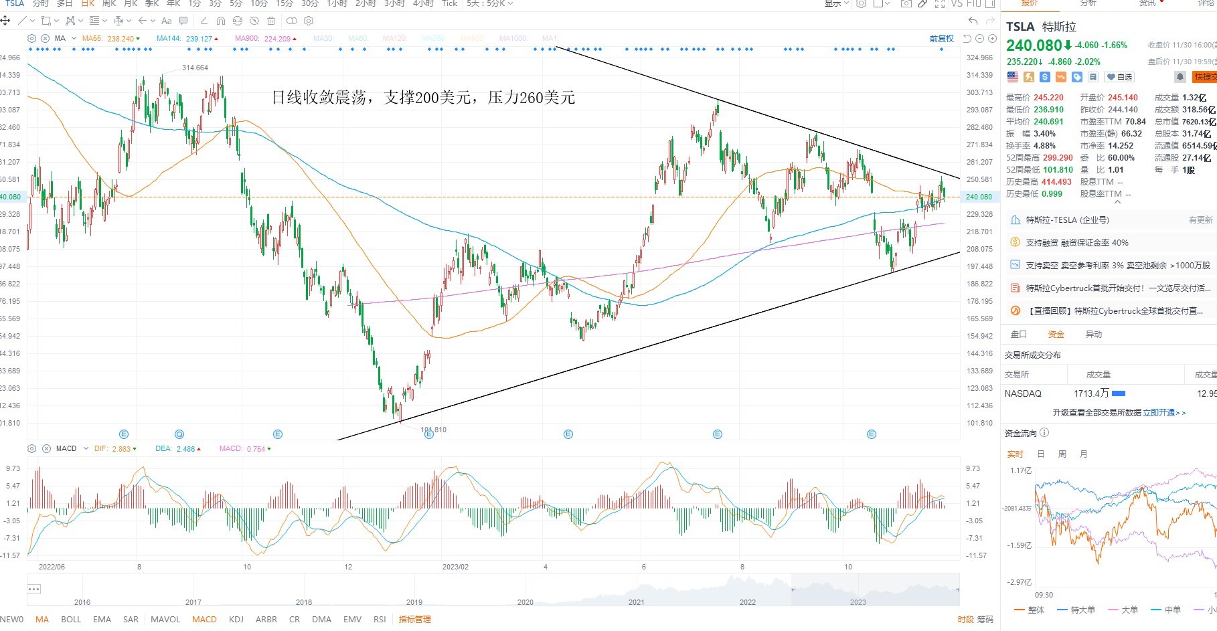Click the E earnings marker near 2023/02
The image size is (1217, 631).
tap(429, 434)
